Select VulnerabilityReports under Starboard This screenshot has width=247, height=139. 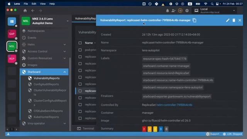pyautogui.click(x=46, y=78)
